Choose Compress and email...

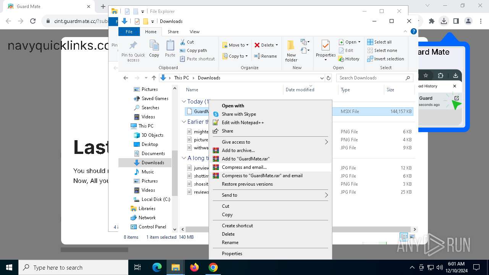pos(270,167)
